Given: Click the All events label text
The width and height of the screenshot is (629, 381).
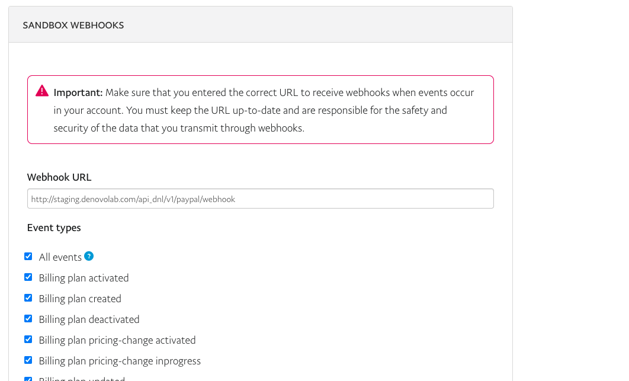Looking at the screenshot, I should tap(60, 257).
